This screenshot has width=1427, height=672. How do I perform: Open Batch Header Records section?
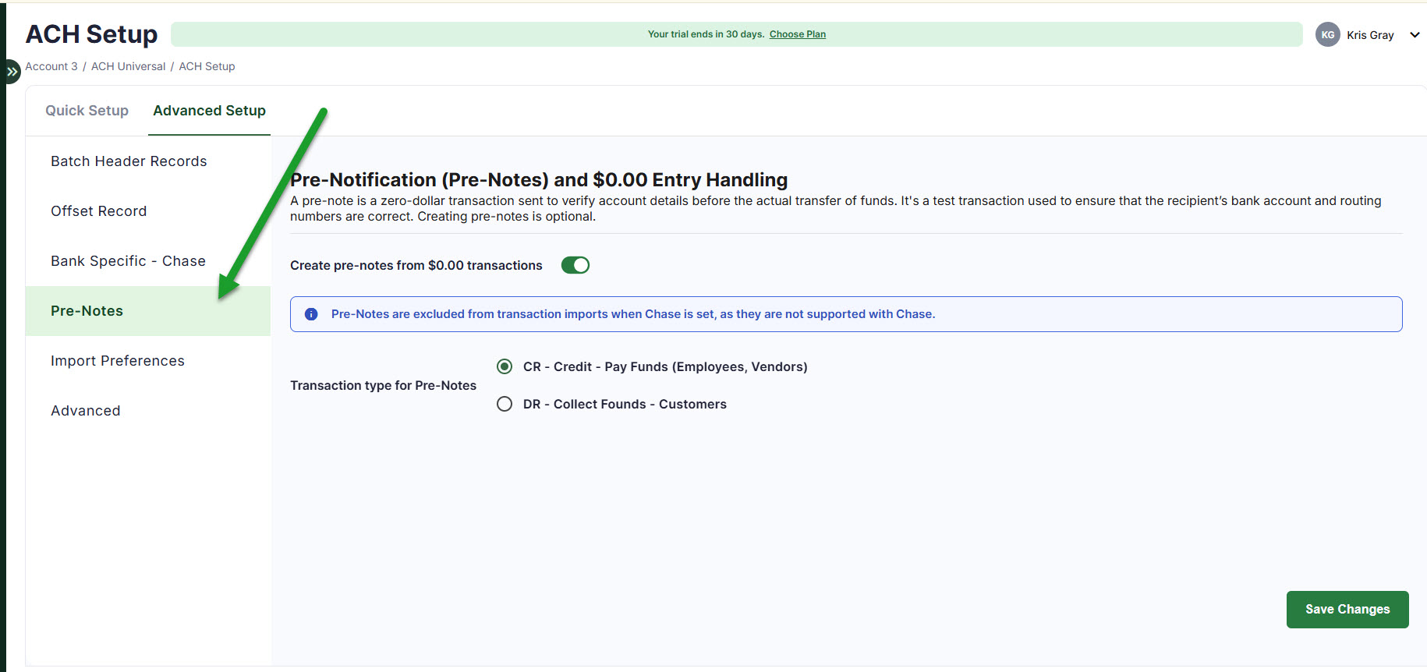(129, 161)
